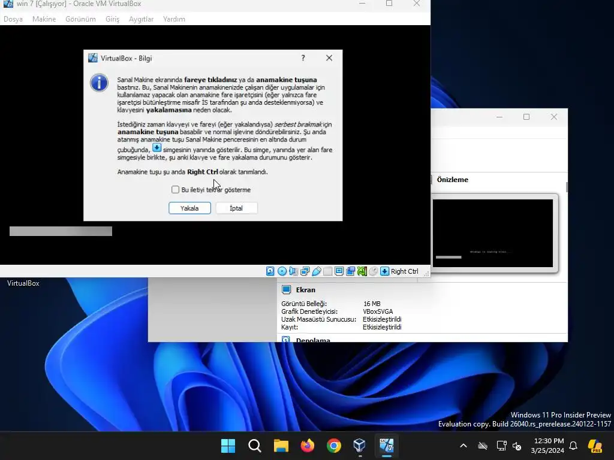
Task: Click the muted volume icon in system tray
Action: [517, 446]
